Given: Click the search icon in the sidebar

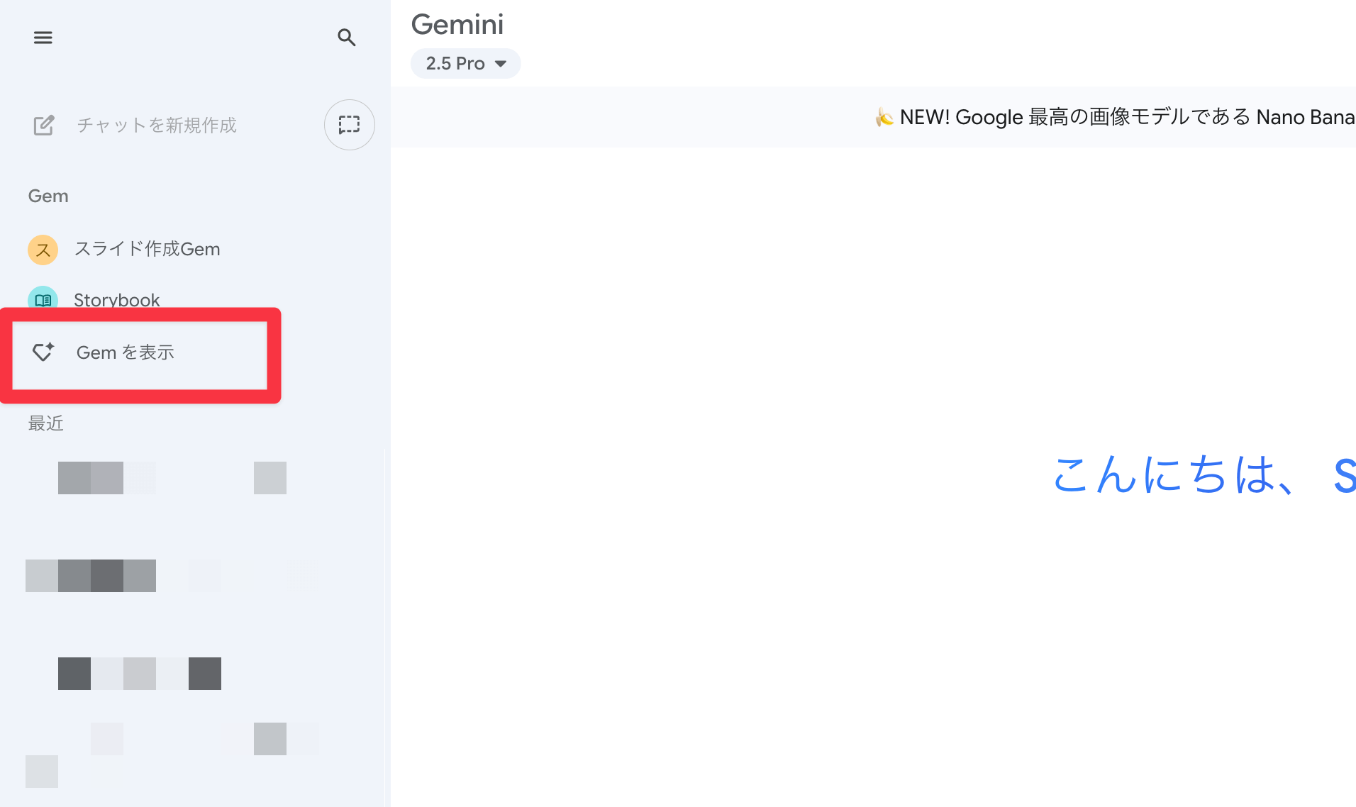Looking at the screenshot, I should [347, 38].
